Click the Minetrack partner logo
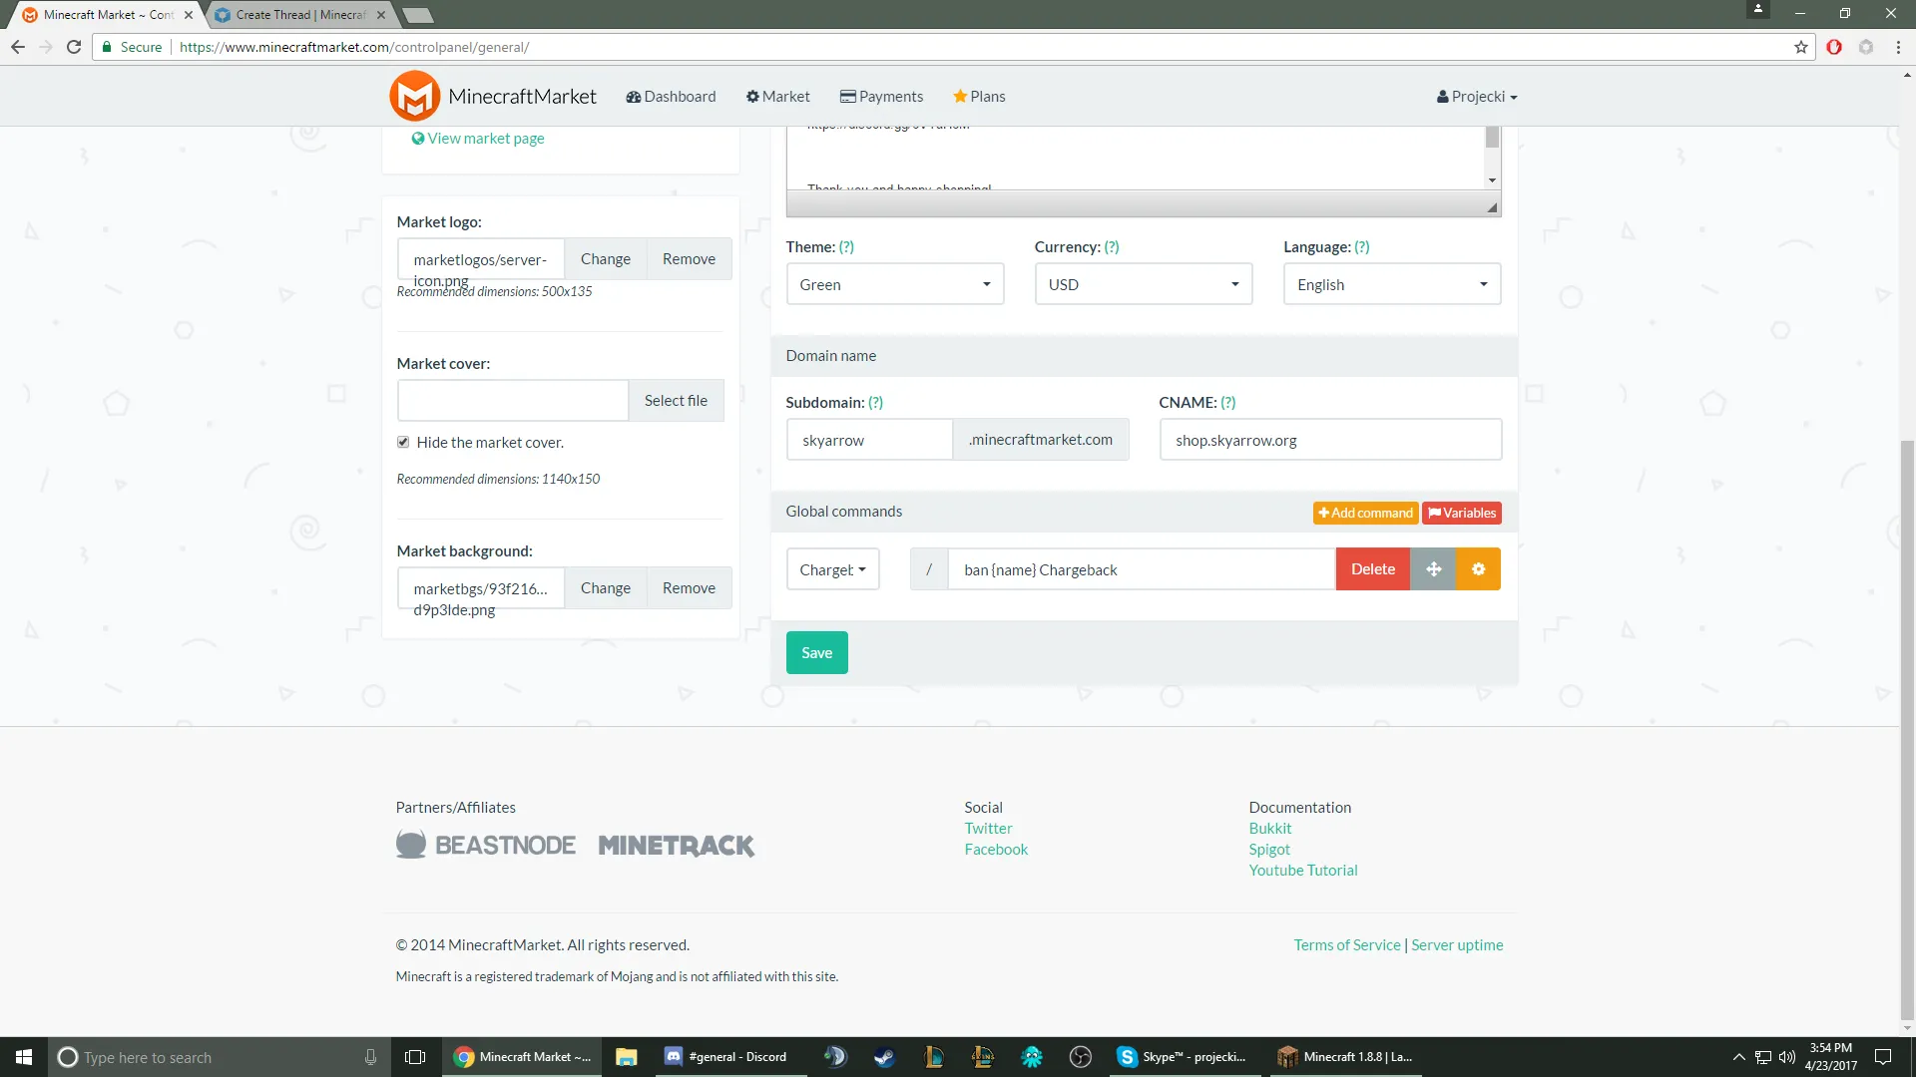This screenshot has width=1916, height=1077. tap(677, 846)
